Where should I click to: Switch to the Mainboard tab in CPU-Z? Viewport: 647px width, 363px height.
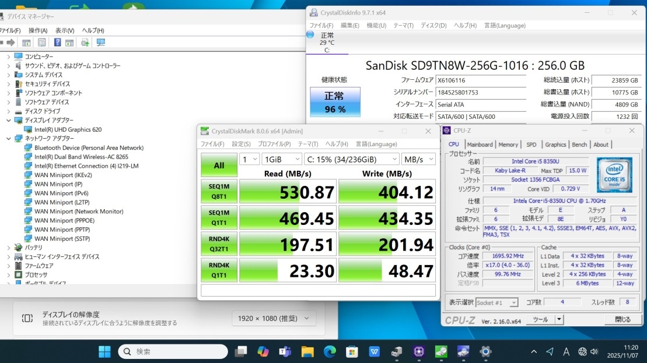click(480, 145)
